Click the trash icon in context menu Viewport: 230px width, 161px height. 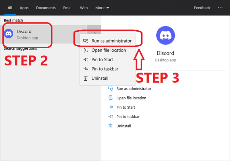pos(86,78)
